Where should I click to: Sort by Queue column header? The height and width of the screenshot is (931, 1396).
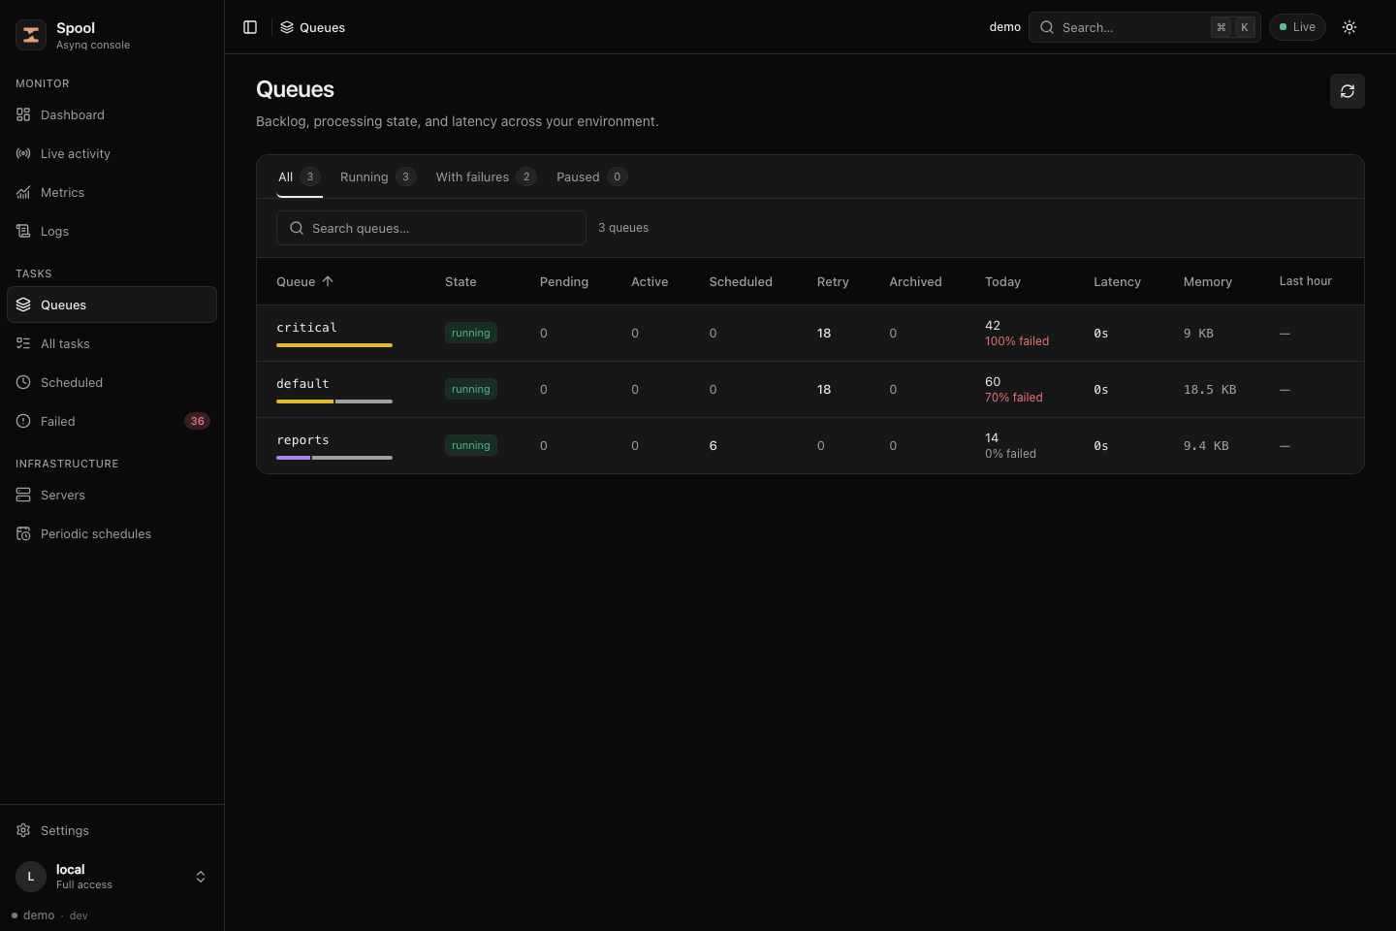[x=304, y=281]
